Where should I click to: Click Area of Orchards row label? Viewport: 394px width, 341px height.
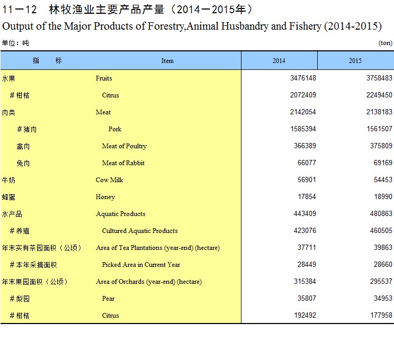(149, 282)
